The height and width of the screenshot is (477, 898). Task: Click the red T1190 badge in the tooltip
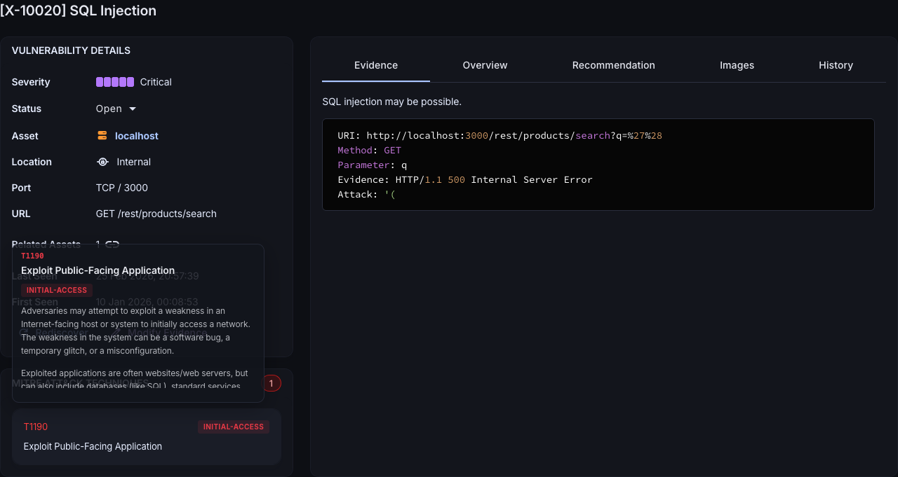32,256
